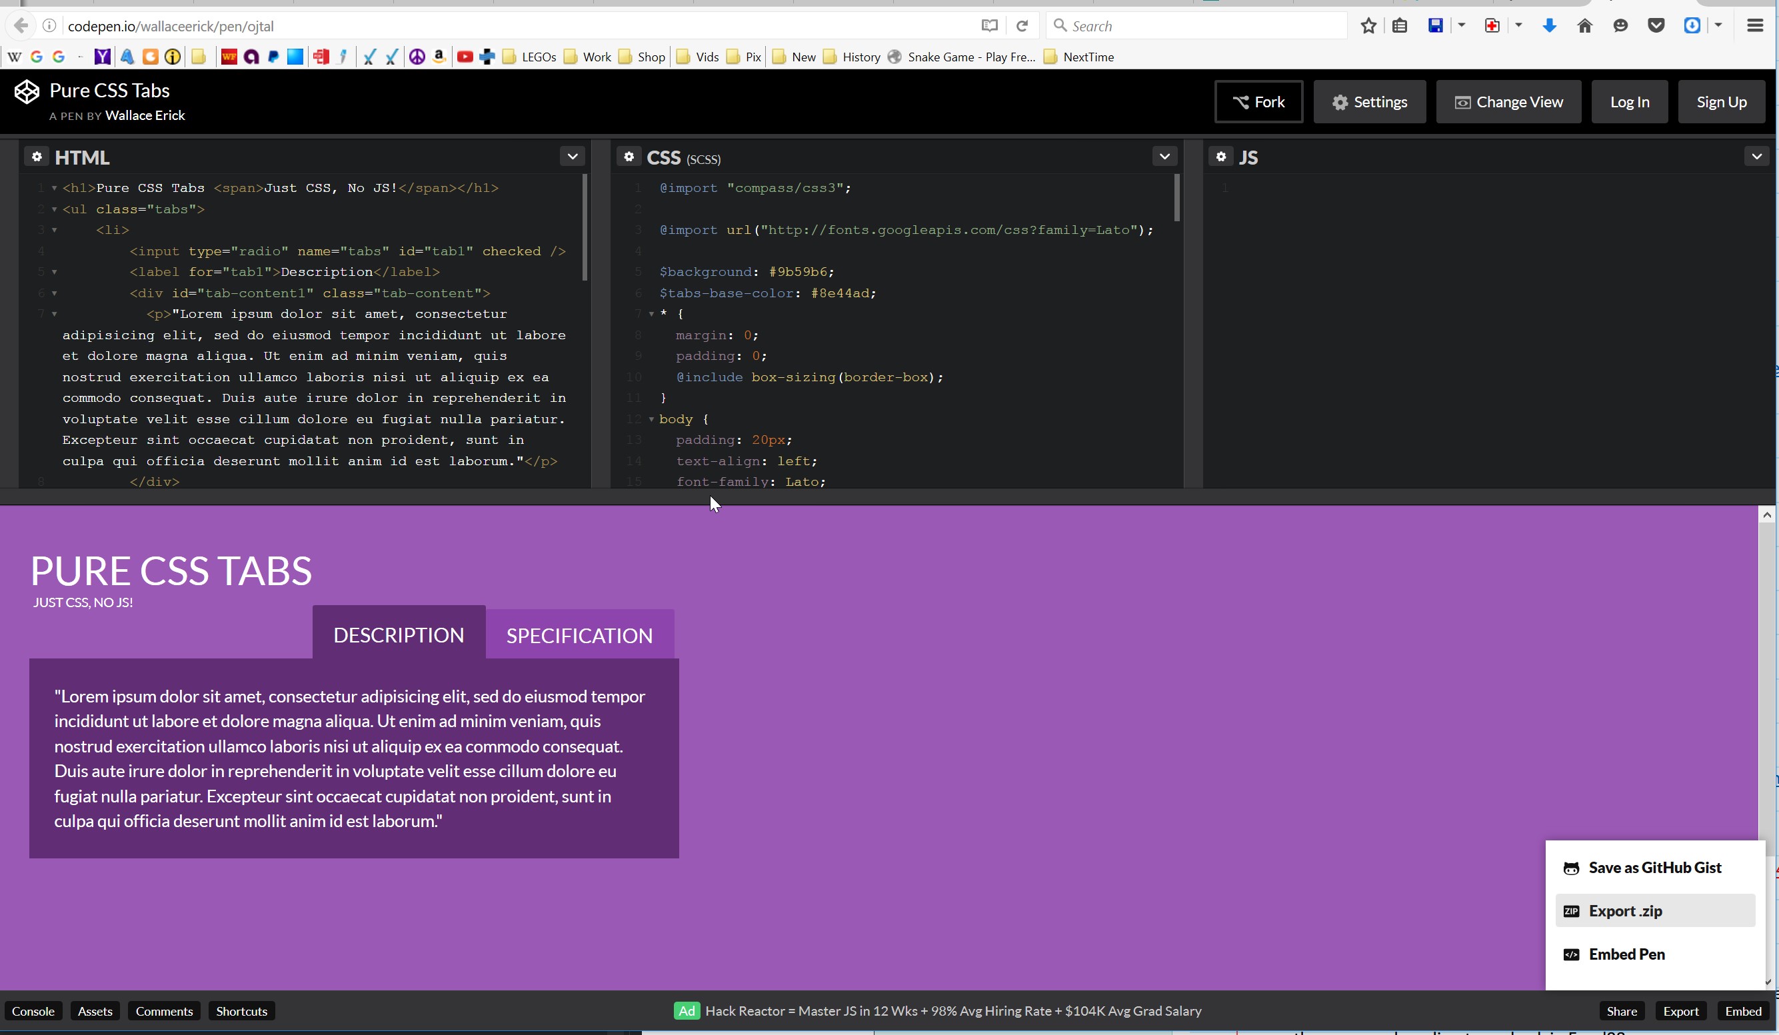
Task: Collapse the ul fold arrow on line 2
Action: point(55,210)
